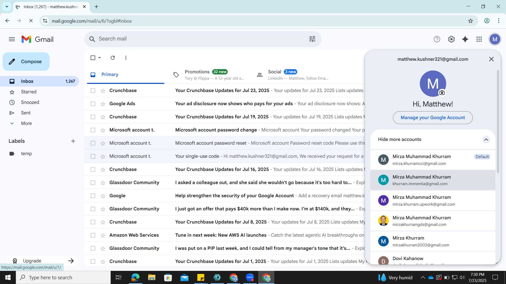This screenshot has height=284, width=506.
Task: Switch to mirza.khurramcci@gmail.com account
Action: tap(433, 160)
